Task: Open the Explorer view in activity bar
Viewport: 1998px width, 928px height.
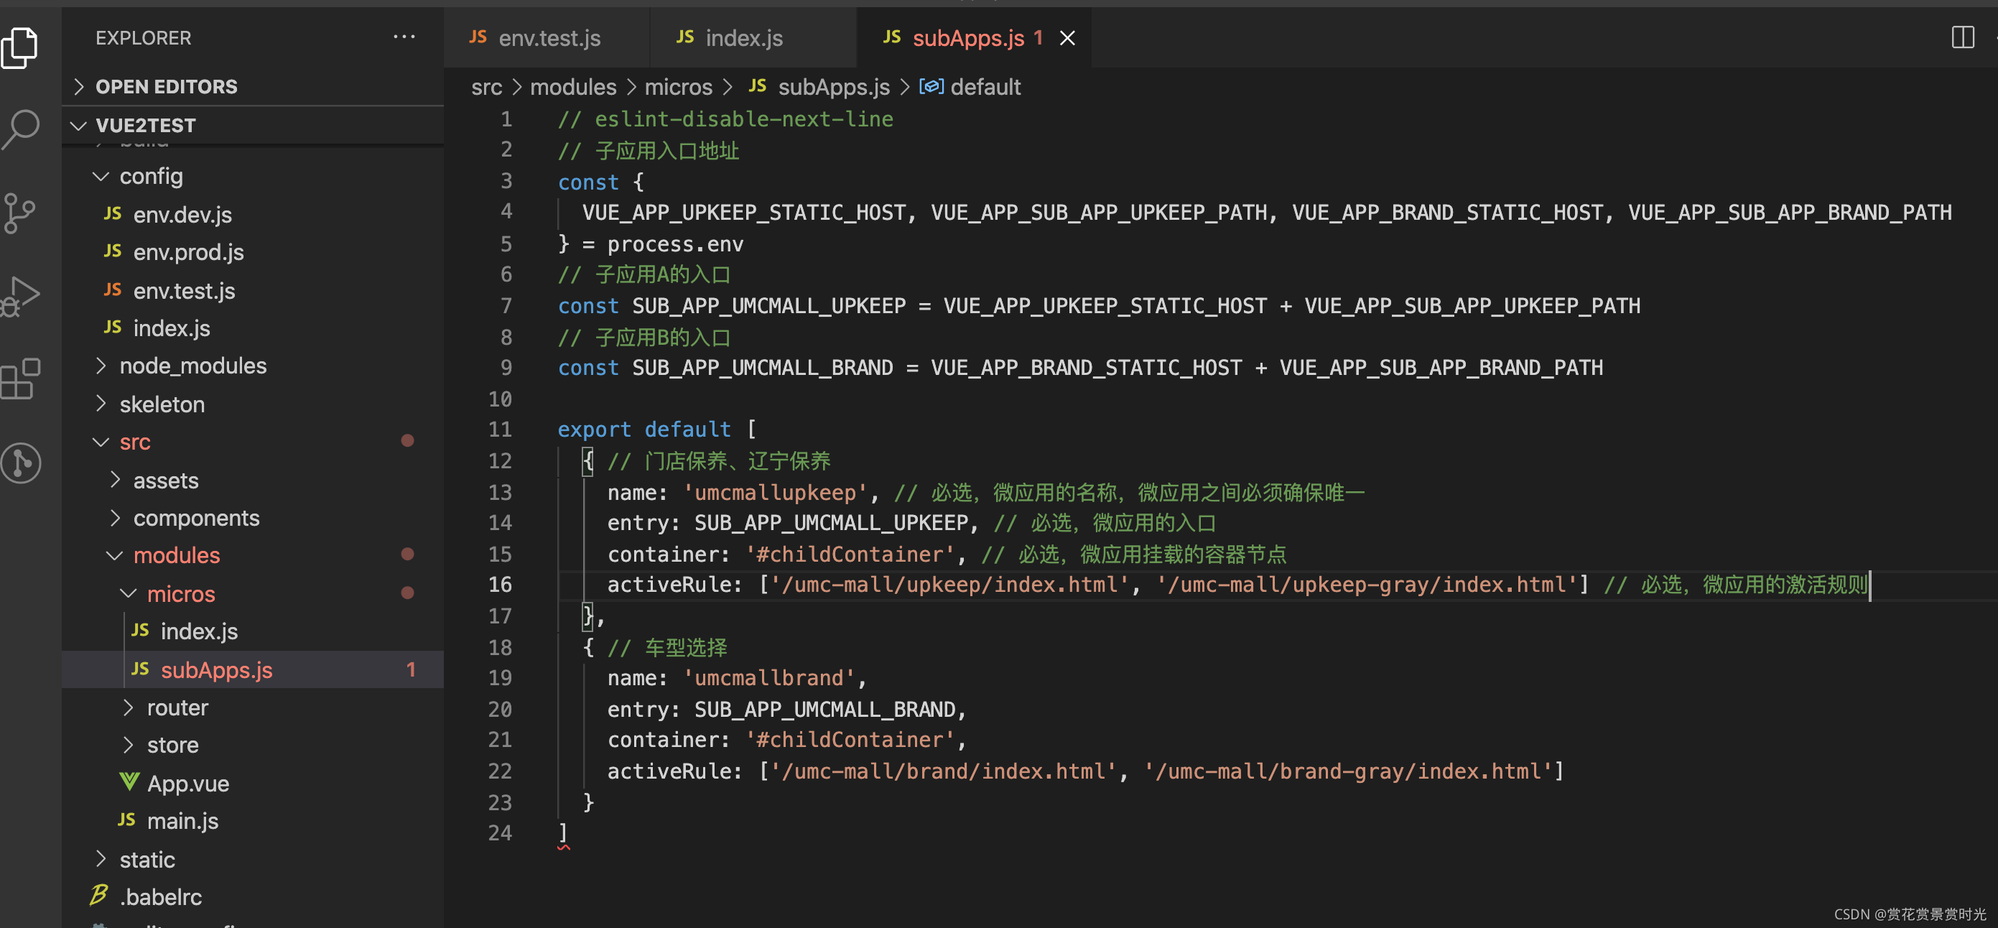Action: coord(20,47)
